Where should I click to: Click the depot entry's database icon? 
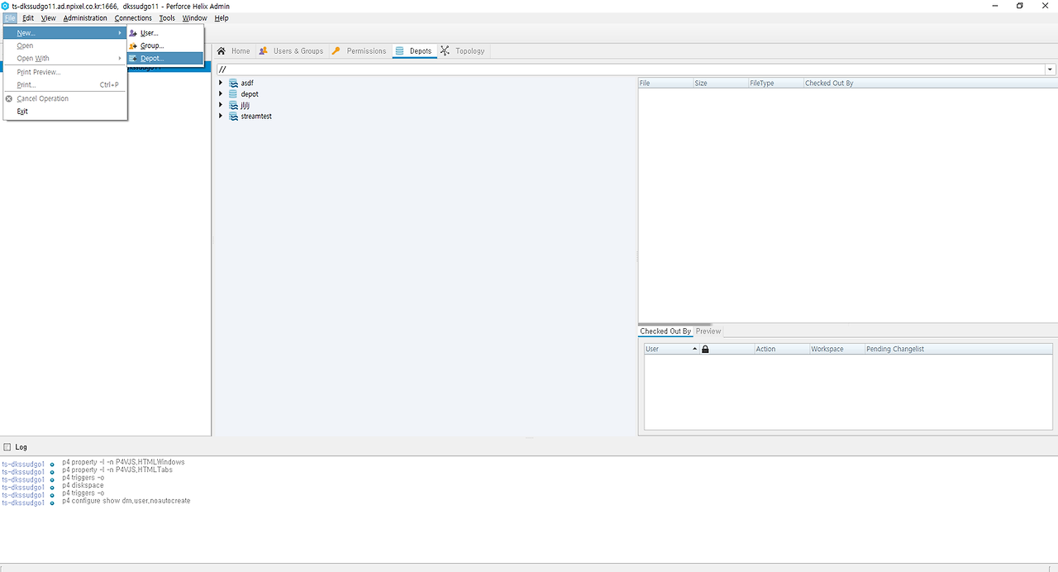pyautogui.click(x=233, y=94)
